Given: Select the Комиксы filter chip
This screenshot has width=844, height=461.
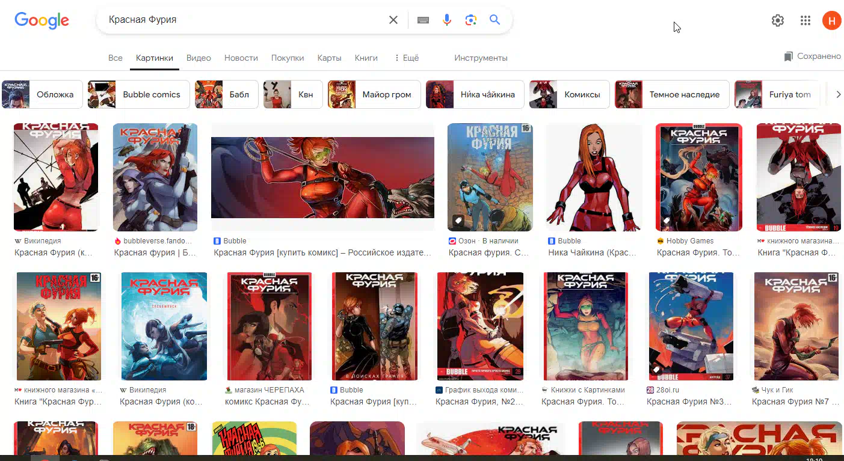Looking at the screenshot, I should coord(570,94).
